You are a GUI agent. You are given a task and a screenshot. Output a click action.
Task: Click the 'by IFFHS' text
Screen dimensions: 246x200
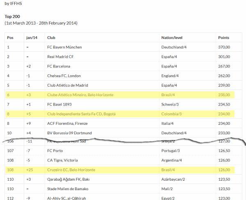[x=13, y=3]
